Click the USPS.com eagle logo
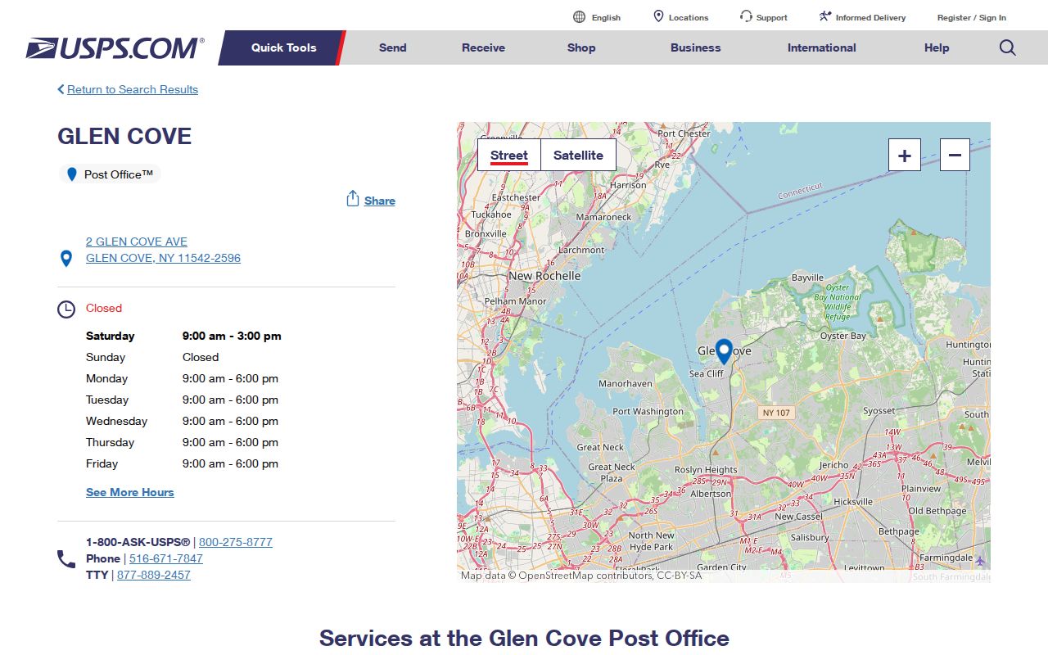1048x655 pixels. [115, 47]
